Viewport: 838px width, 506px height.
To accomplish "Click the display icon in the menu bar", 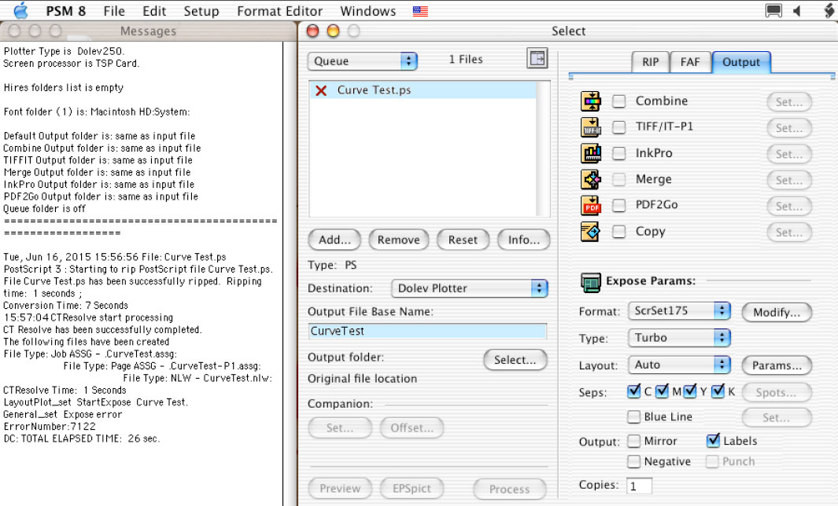I will click(773, 11).
